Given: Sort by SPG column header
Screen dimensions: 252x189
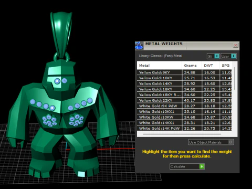Looking at the screenshot, I should click(x=226, y=66).
